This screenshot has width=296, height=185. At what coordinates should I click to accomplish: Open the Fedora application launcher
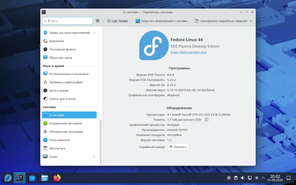pyautogui.click(x=8, y=178)
